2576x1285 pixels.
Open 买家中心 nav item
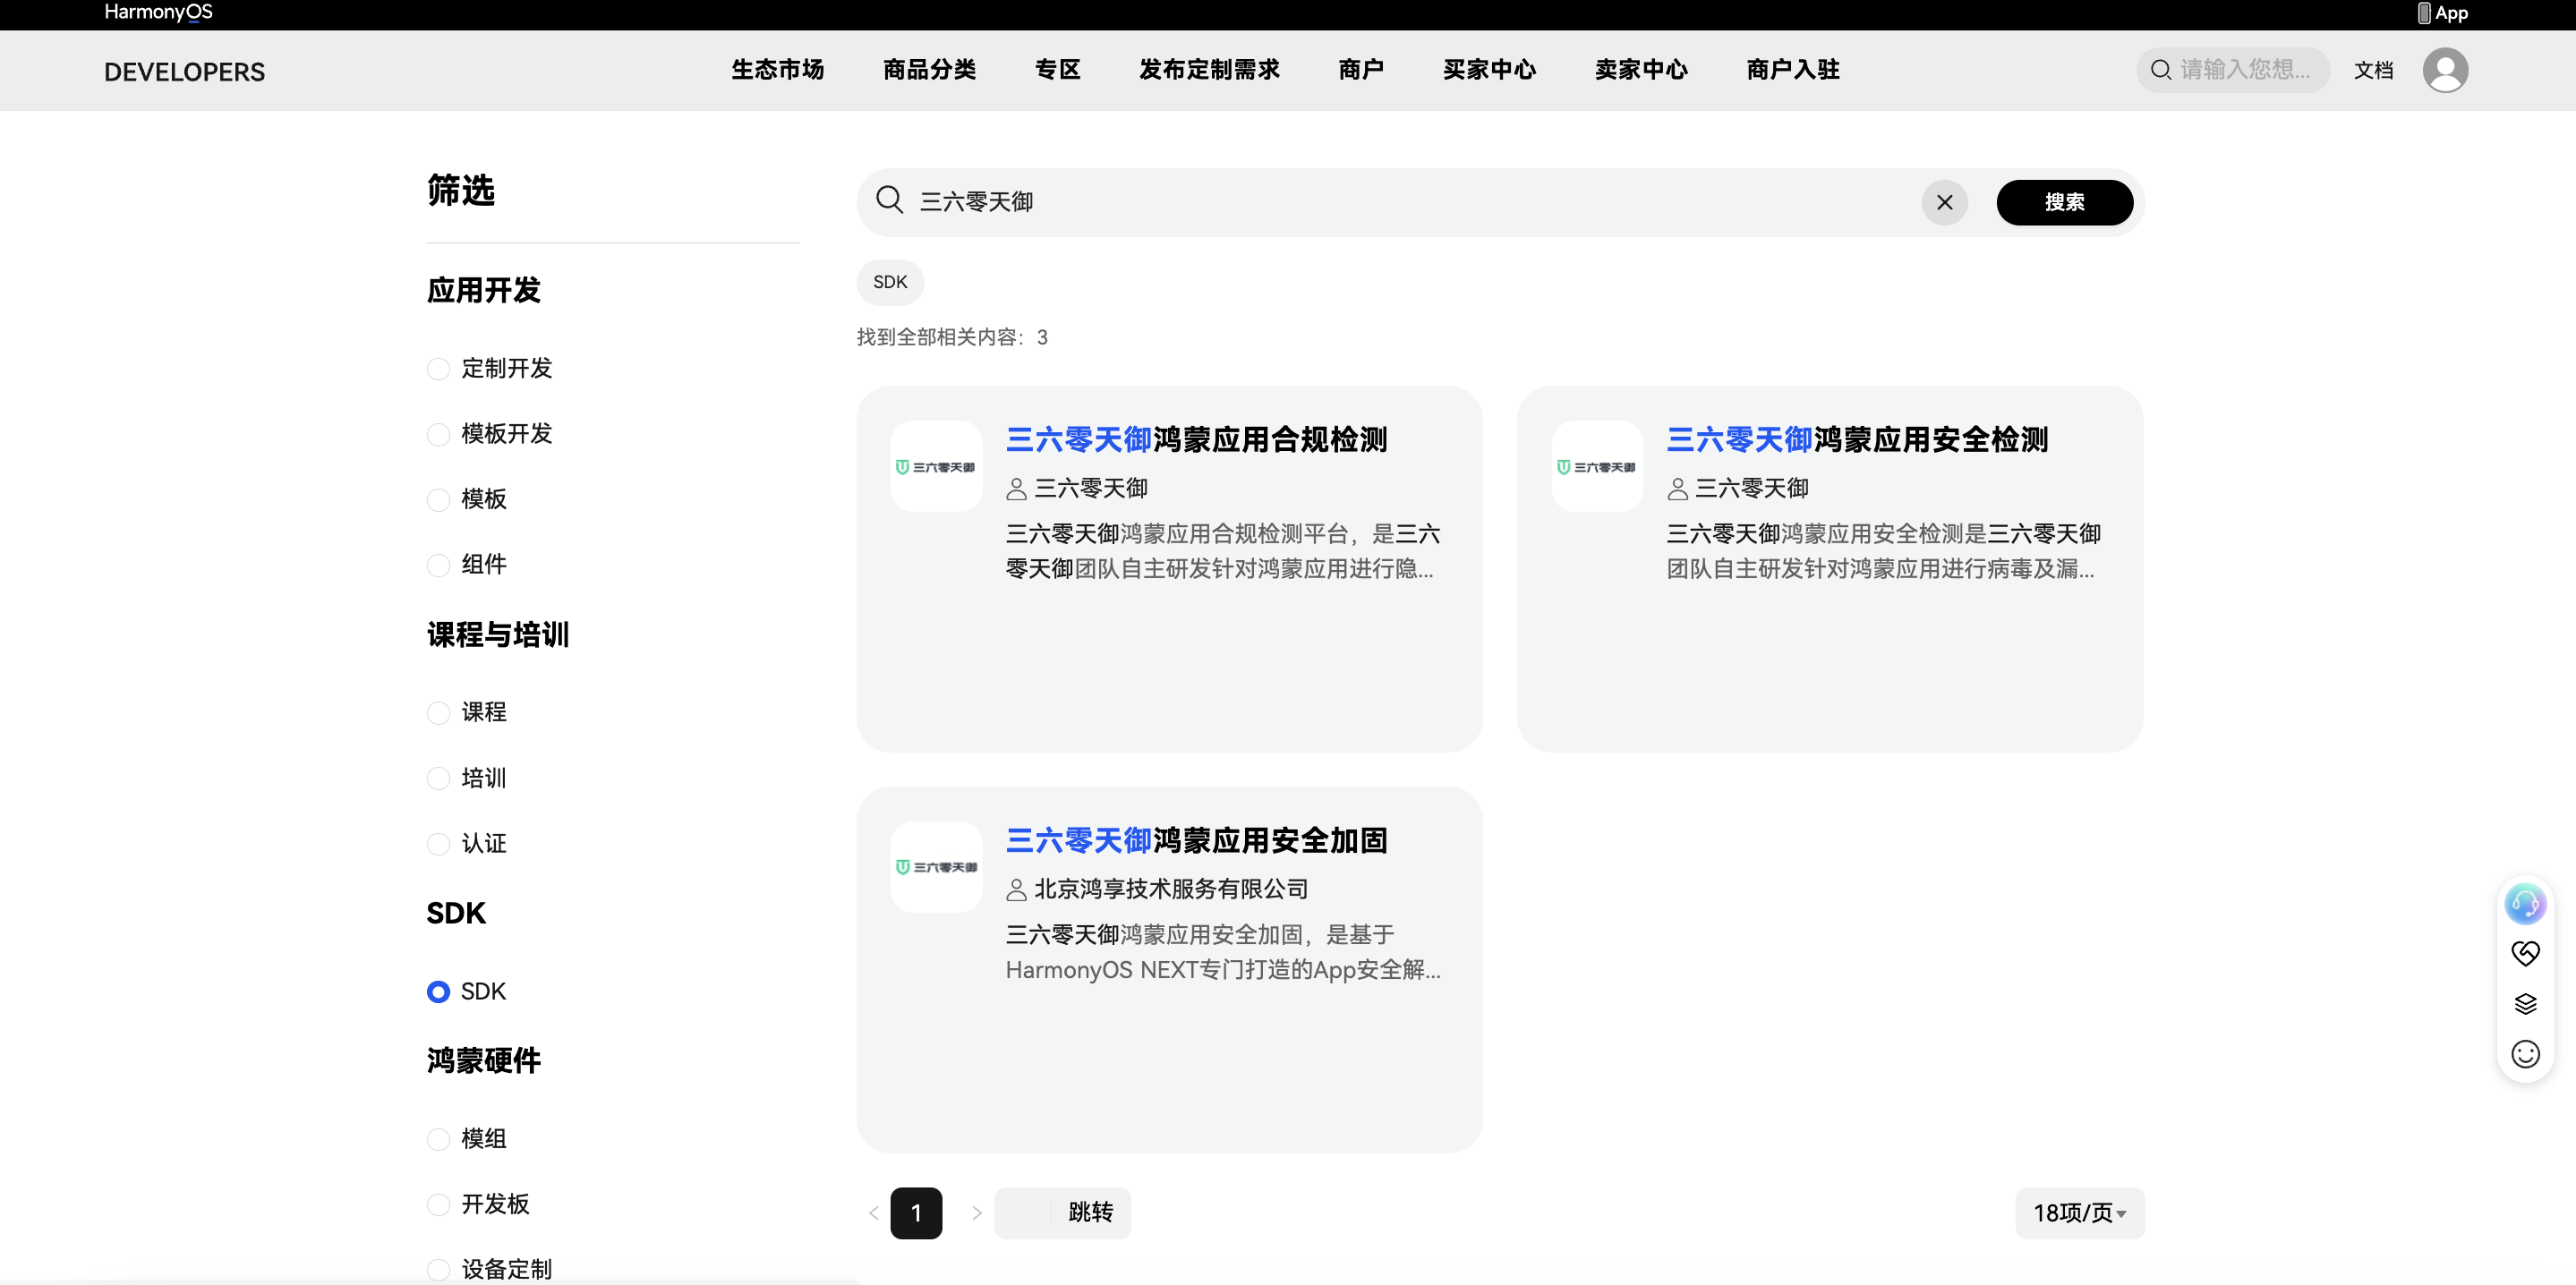1489,69
